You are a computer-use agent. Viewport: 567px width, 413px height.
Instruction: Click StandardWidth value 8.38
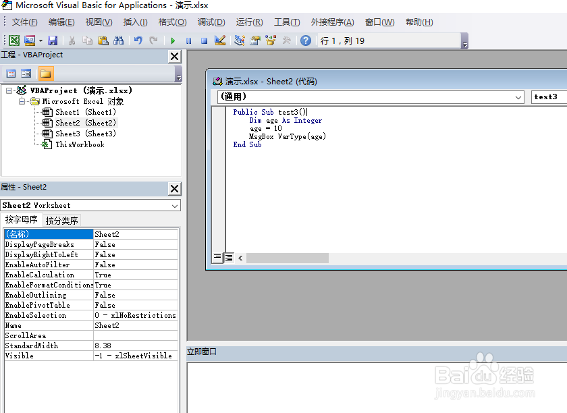[x=136, y=346]
